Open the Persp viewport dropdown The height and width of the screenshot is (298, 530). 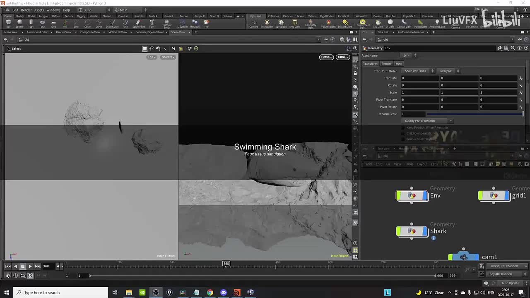coord(326,57)
